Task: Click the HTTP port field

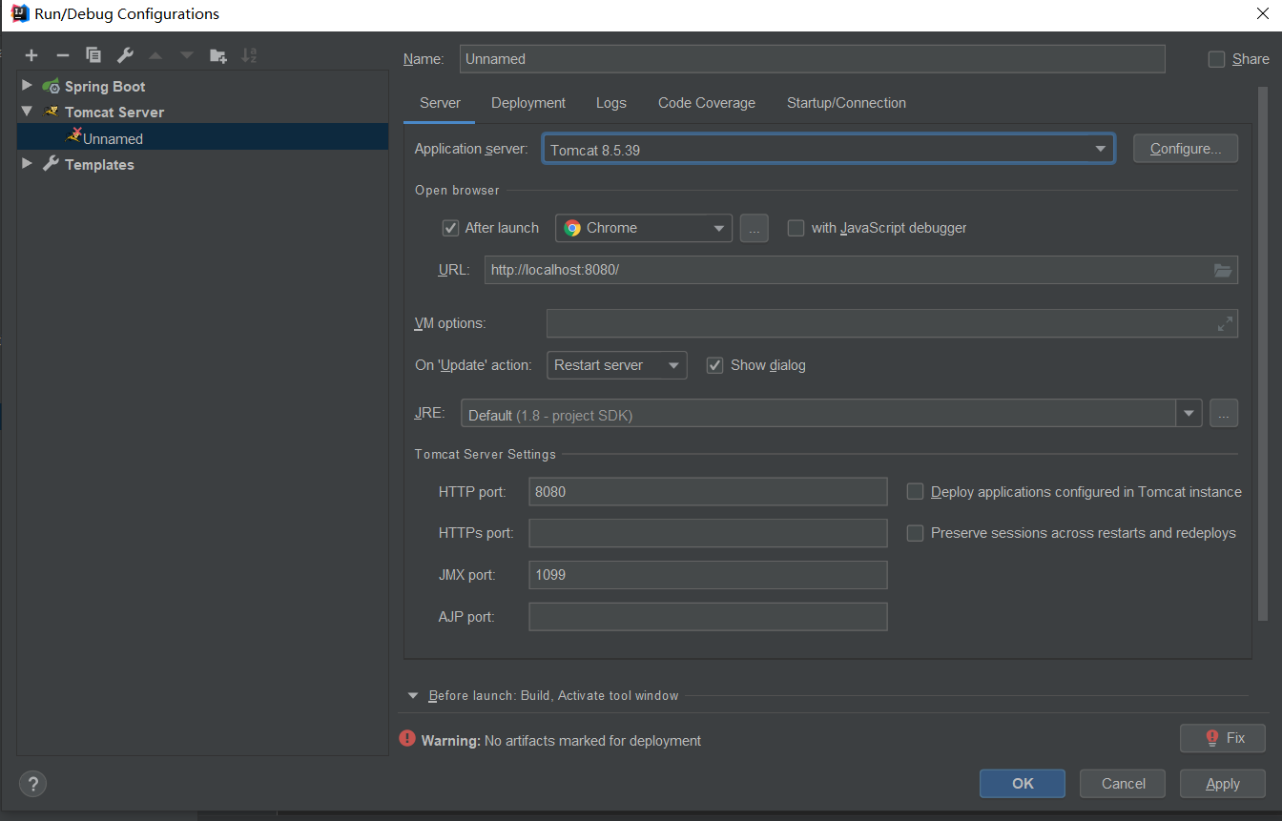Action: [708, 492]
